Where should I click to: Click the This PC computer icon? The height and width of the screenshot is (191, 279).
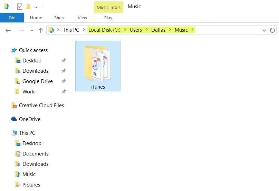click(x=14, y=133)
